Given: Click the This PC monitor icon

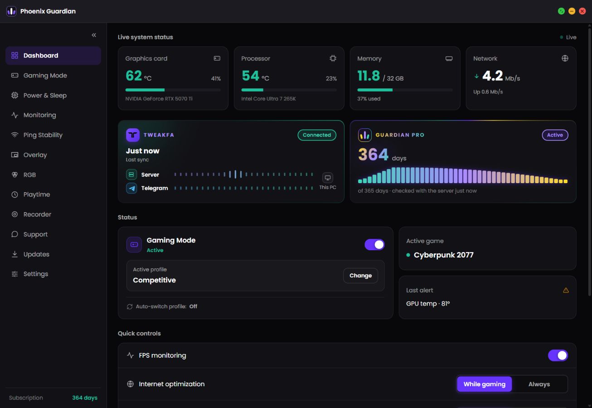Looking at the screenshot, I should pos(327,178).
